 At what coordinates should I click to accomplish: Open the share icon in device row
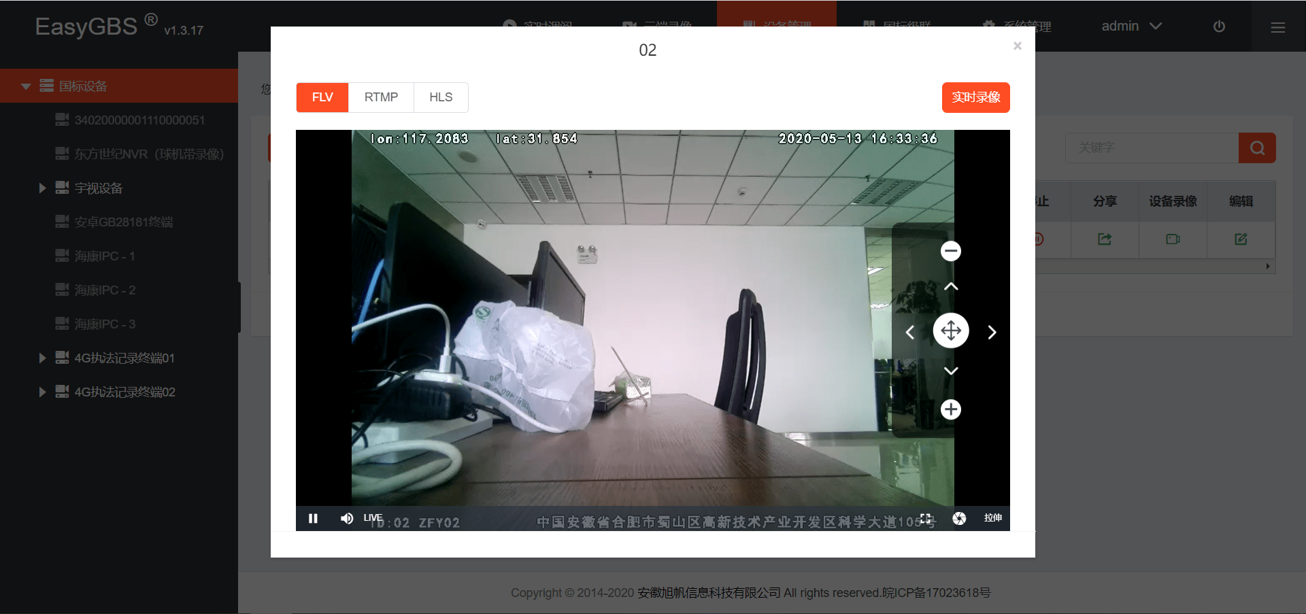coord(1105,239)
